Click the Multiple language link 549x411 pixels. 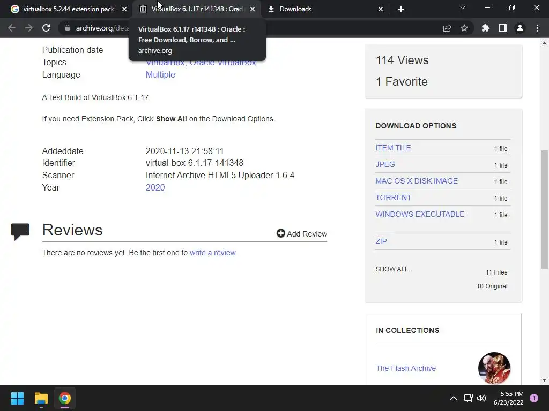160,74
